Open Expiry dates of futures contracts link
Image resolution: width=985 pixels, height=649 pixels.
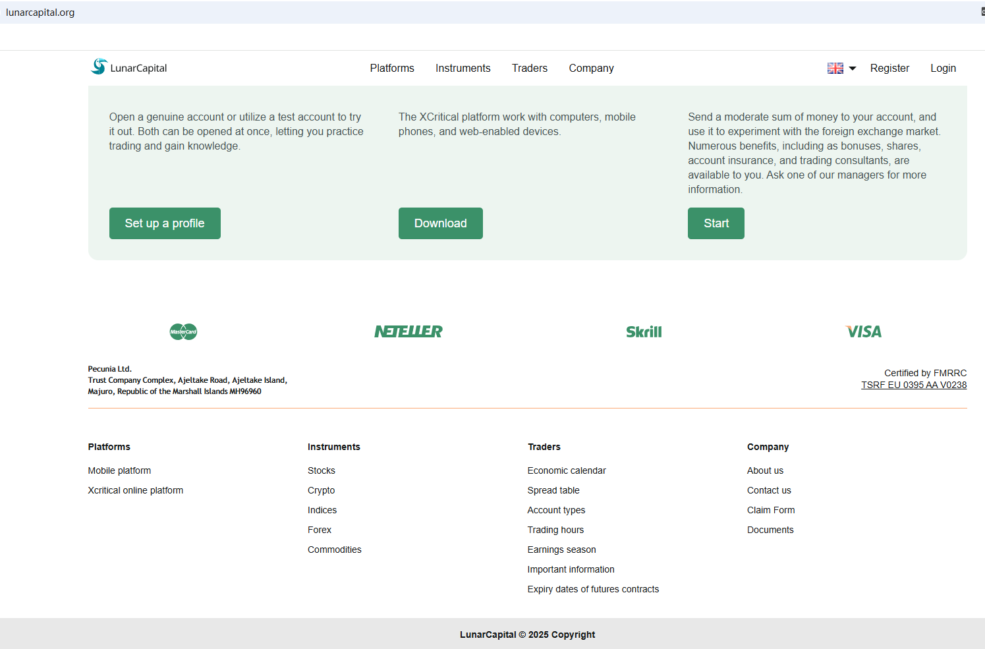pyautogui.click(x=593, y=589)
